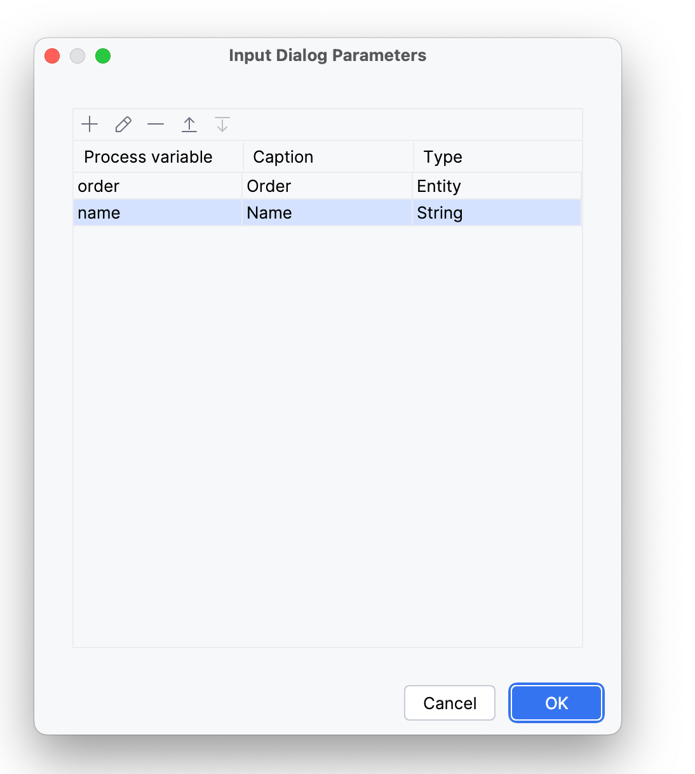The width and height of the screenshot is (695, 774).
Task: Edit selected parameter with pencil icon
Action: pyautogui.click(x=123, y=124)
